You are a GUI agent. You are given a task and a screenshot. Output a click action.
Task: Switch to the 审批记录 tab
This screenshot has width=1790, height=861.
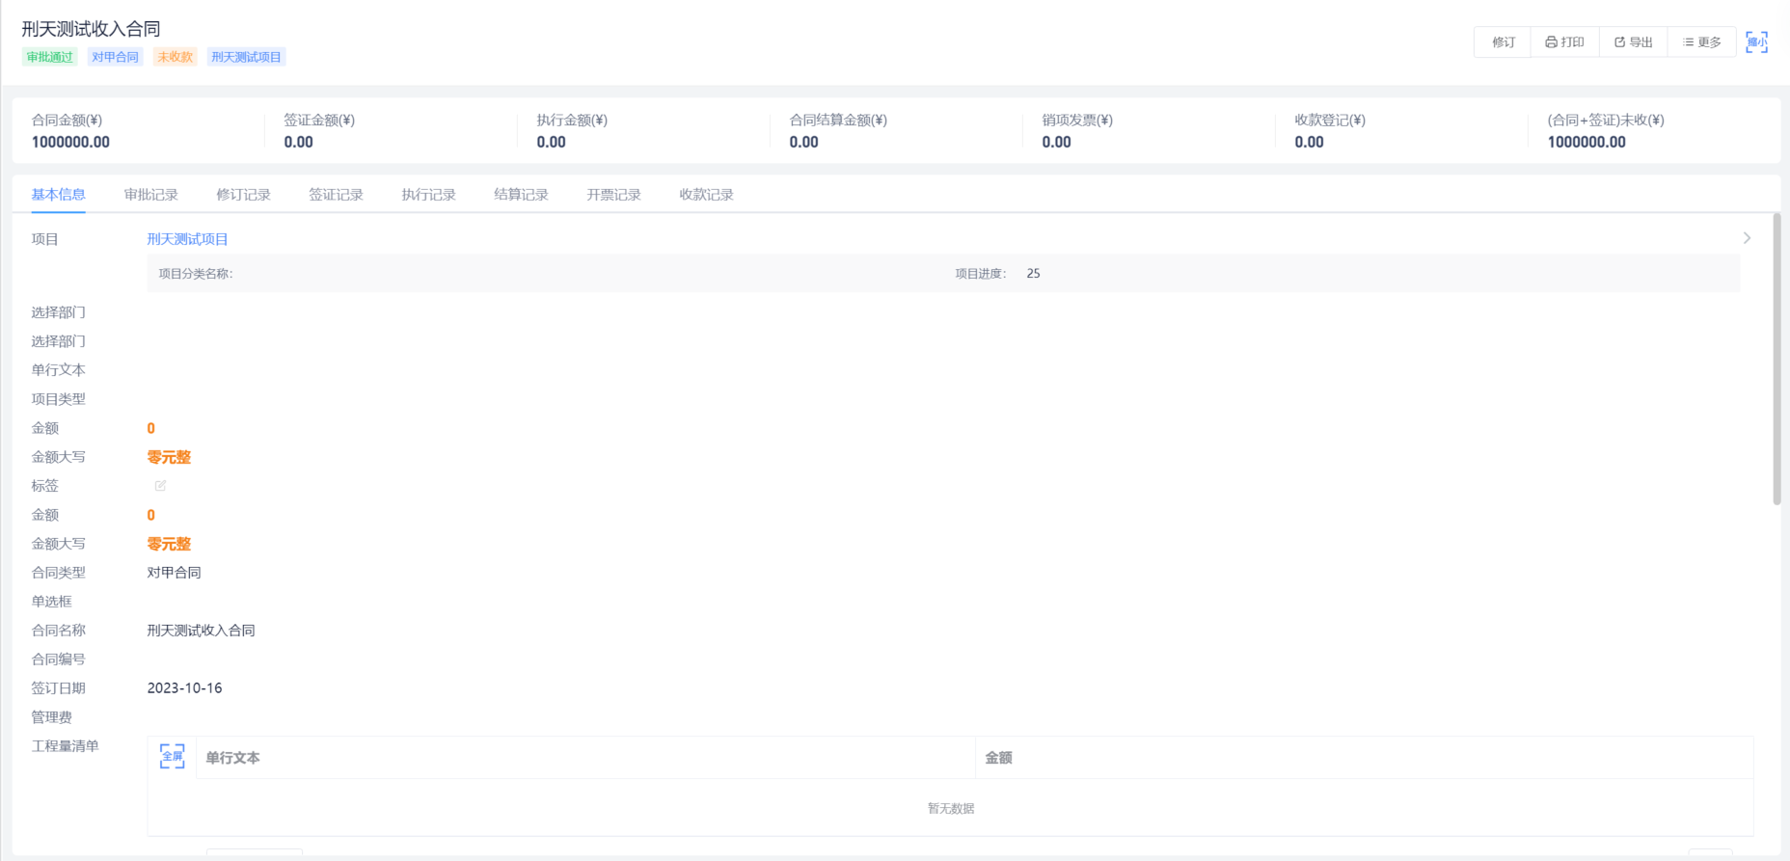[x=150, y=195]
